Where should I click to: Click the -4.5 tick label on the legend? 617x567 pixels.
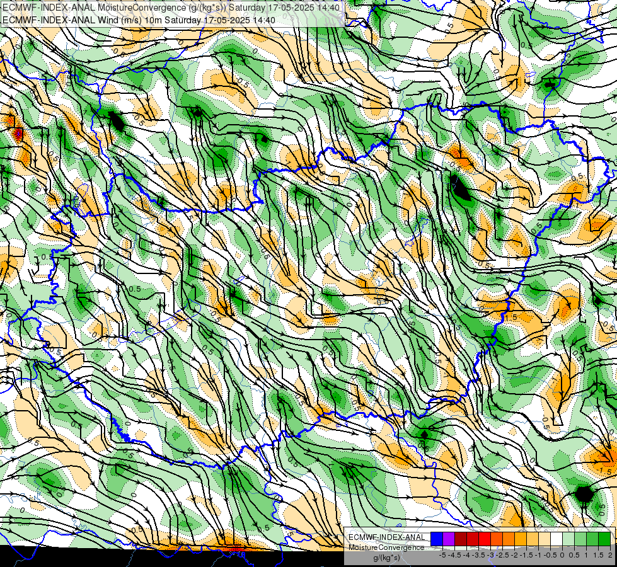tap(454, 555)
